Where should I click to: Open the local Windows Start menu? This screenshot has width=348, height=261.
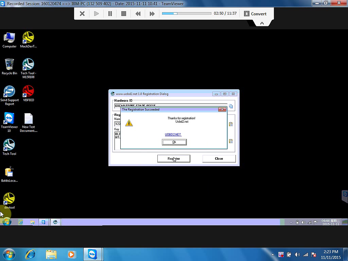[9, 254]
